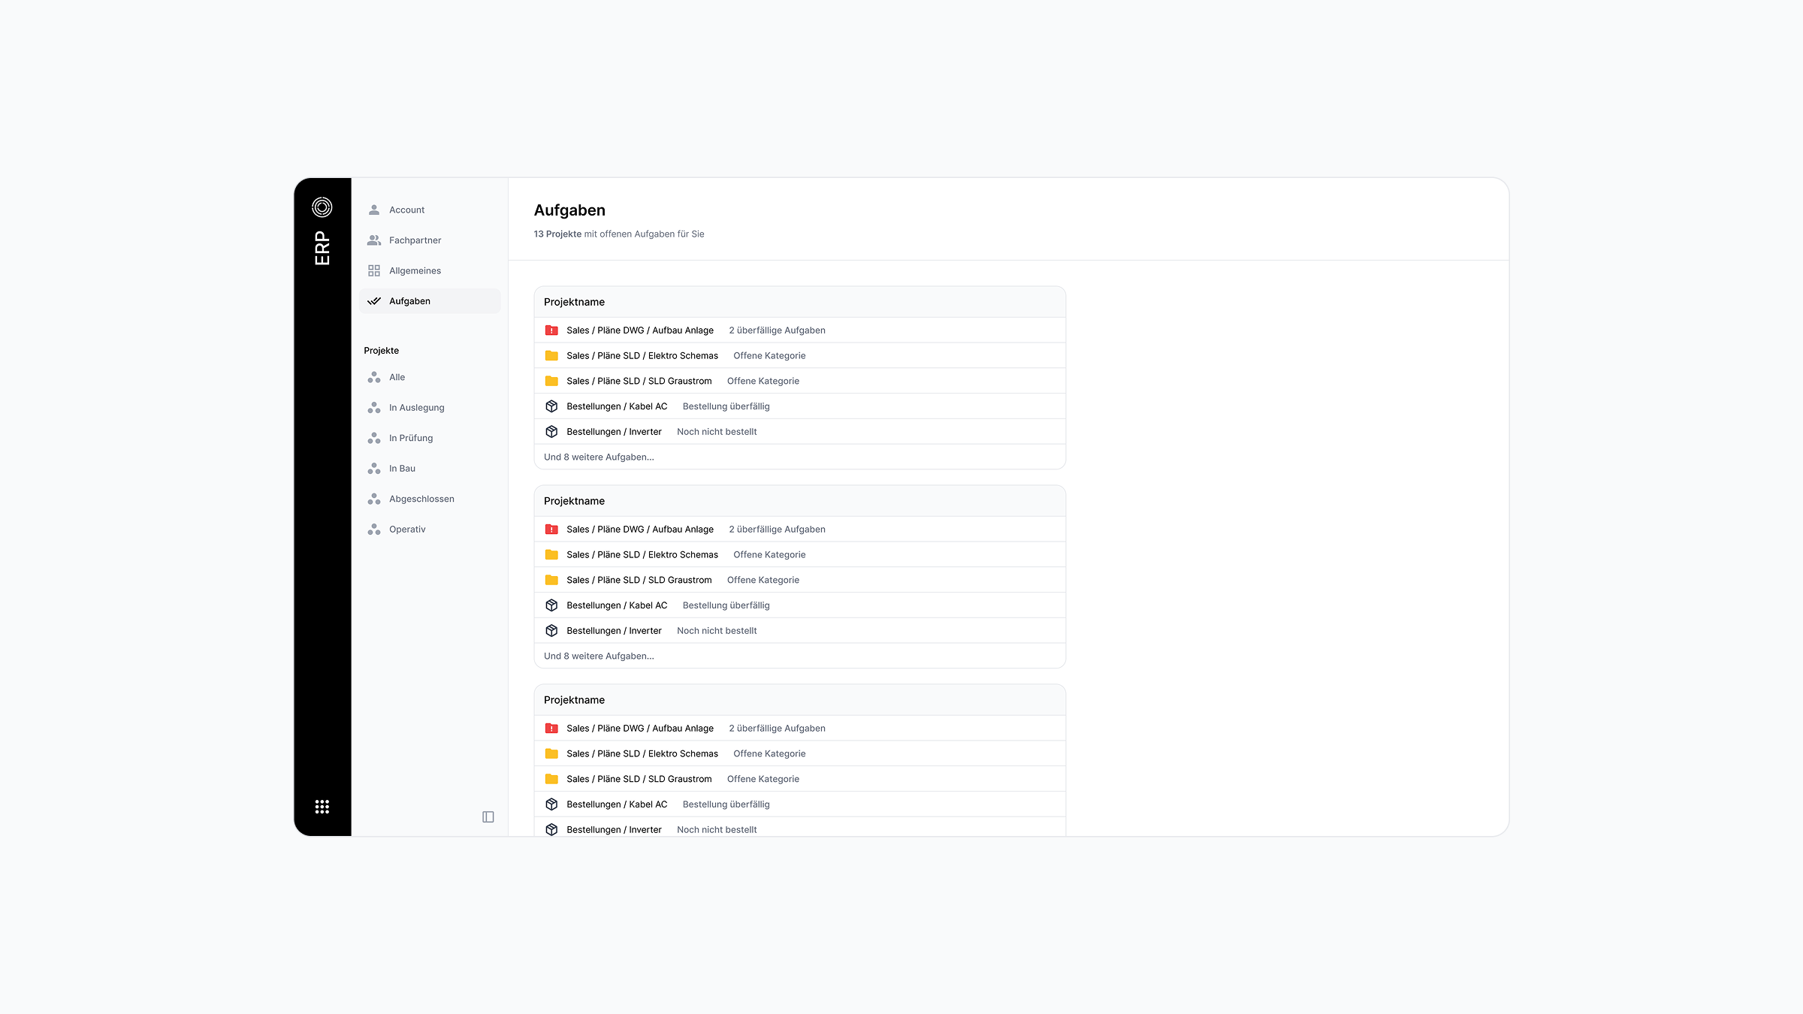
Task: Open second project's Projektname header
Action: coord(574,501)
